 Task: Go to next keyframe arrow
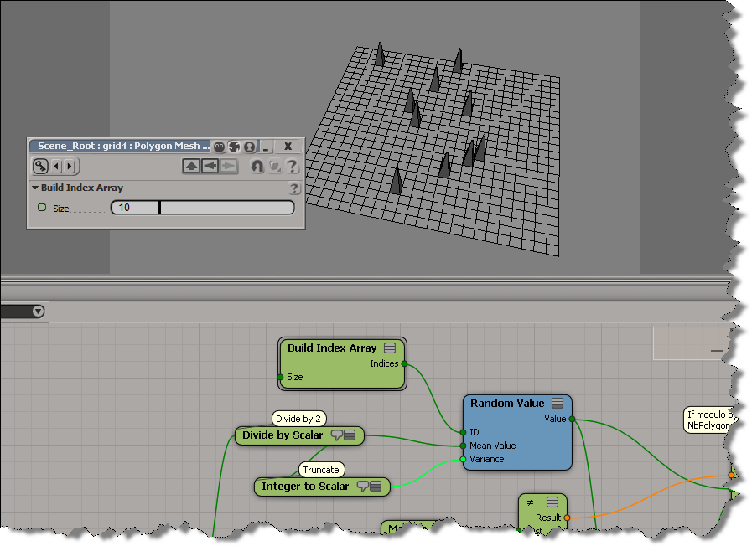tap(70, 166)
